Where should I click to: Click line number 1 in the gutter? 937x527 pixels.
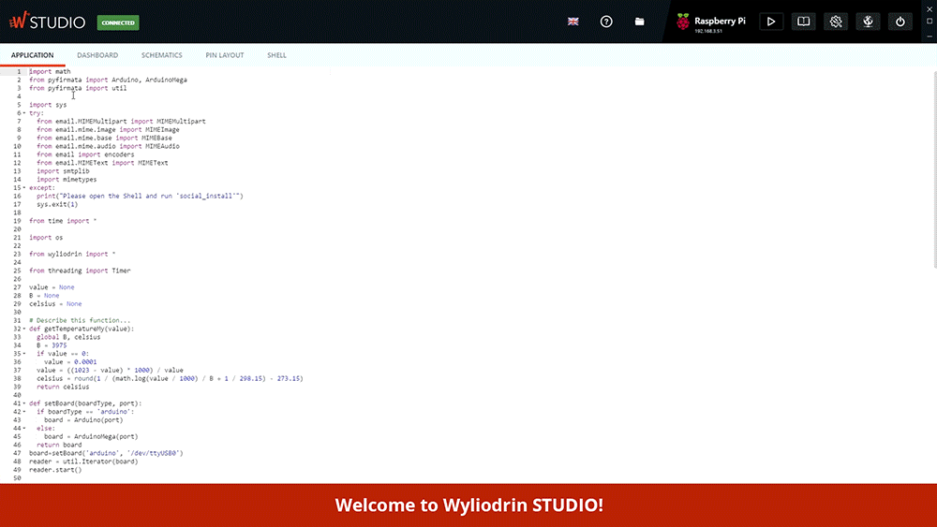tap(18, 71)
